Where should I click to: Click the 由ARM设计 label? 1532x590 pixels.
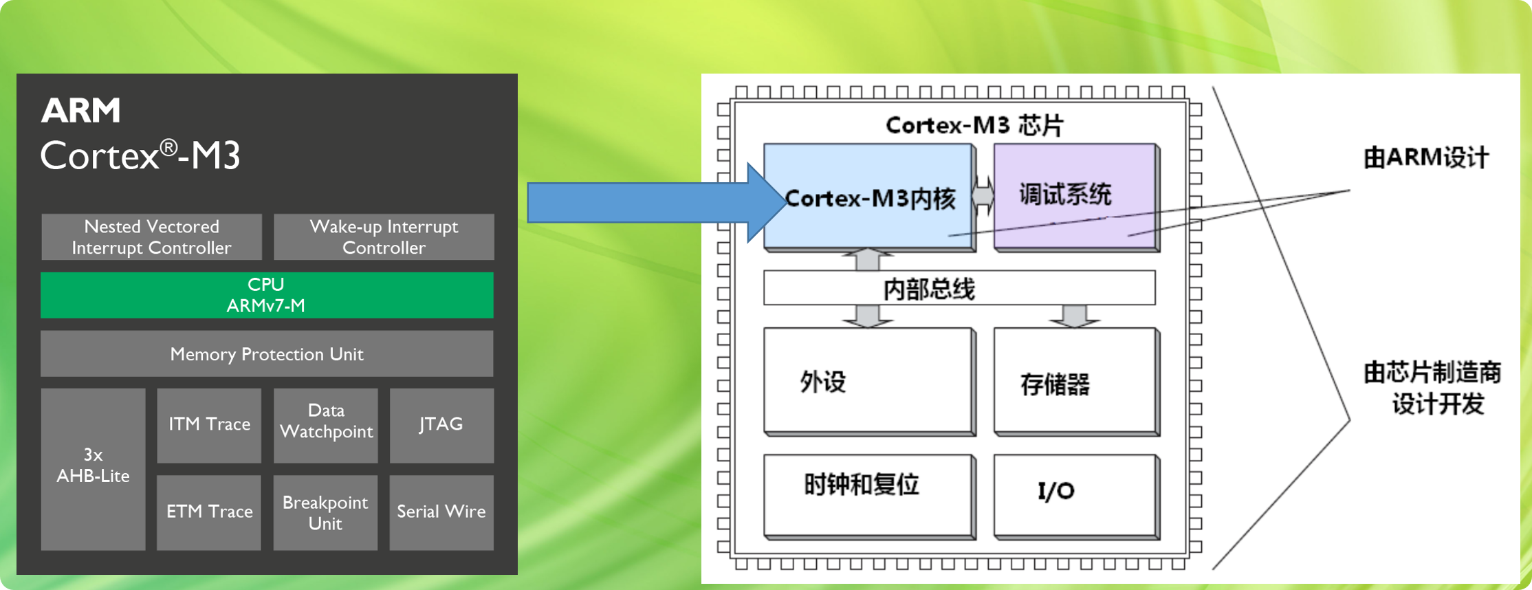pyautogui.click(x=1426, y=157)
